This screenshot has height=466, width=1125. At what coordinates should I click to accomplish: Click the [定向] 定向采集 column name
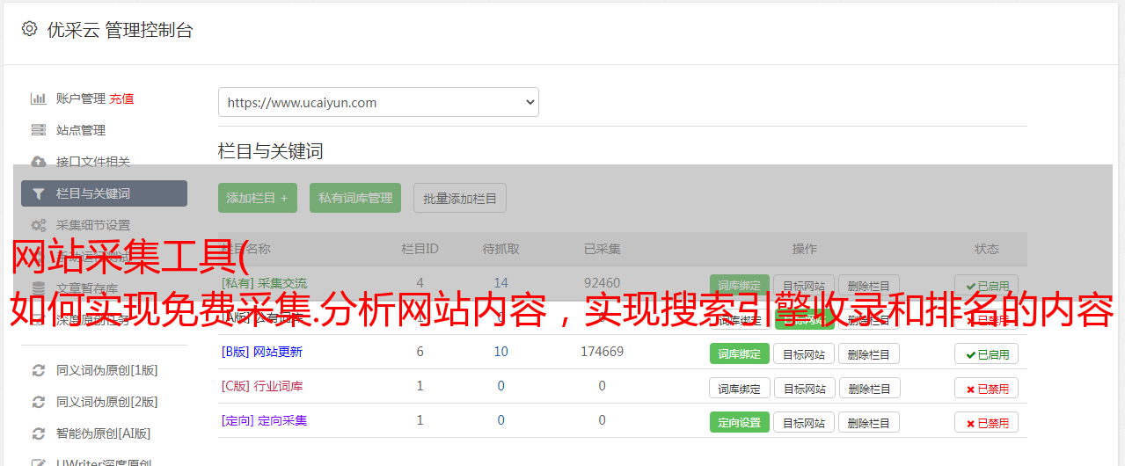(265, 420)
